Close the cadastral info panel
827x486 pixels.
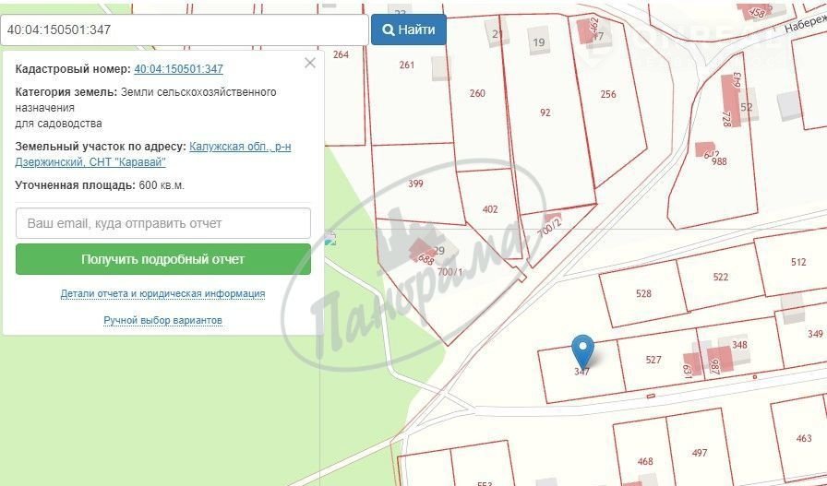click(x=310, y=63)
